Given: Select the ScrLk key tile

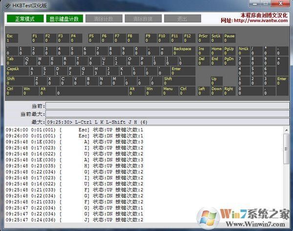Looking at the screenshot, I should [216, 38].
